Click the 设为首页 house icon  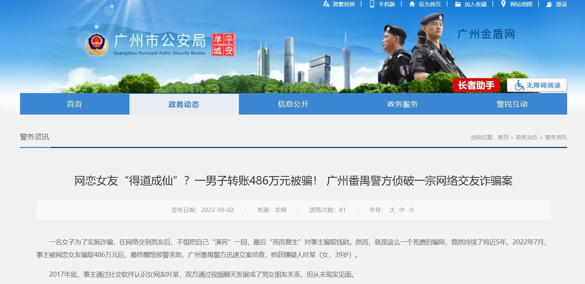click(412, 4)
